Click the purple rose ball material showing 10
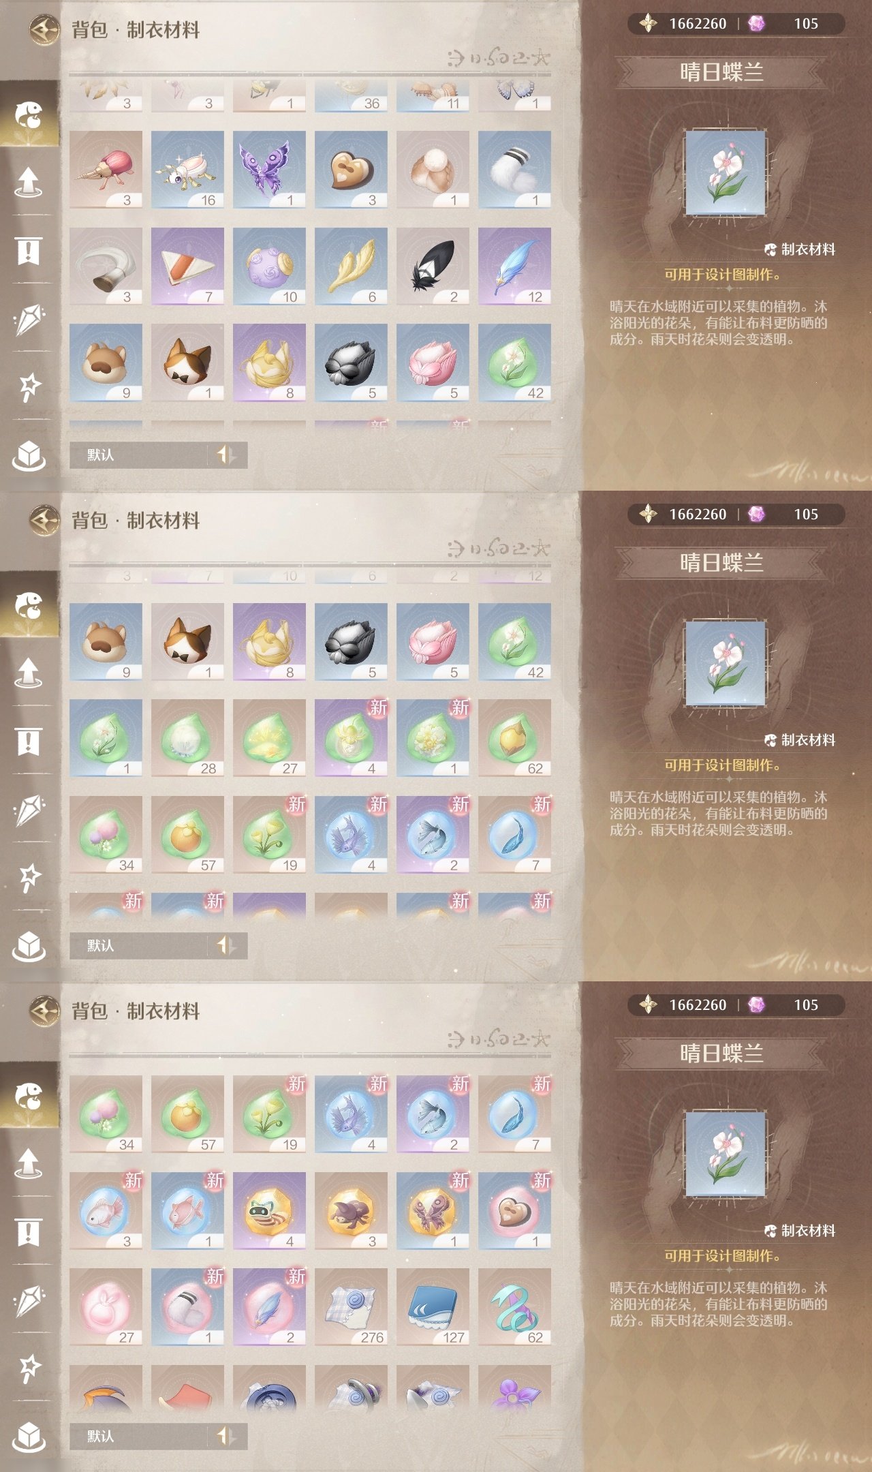Viewport: 872px width, 1472px height. (x=269, y=266)
